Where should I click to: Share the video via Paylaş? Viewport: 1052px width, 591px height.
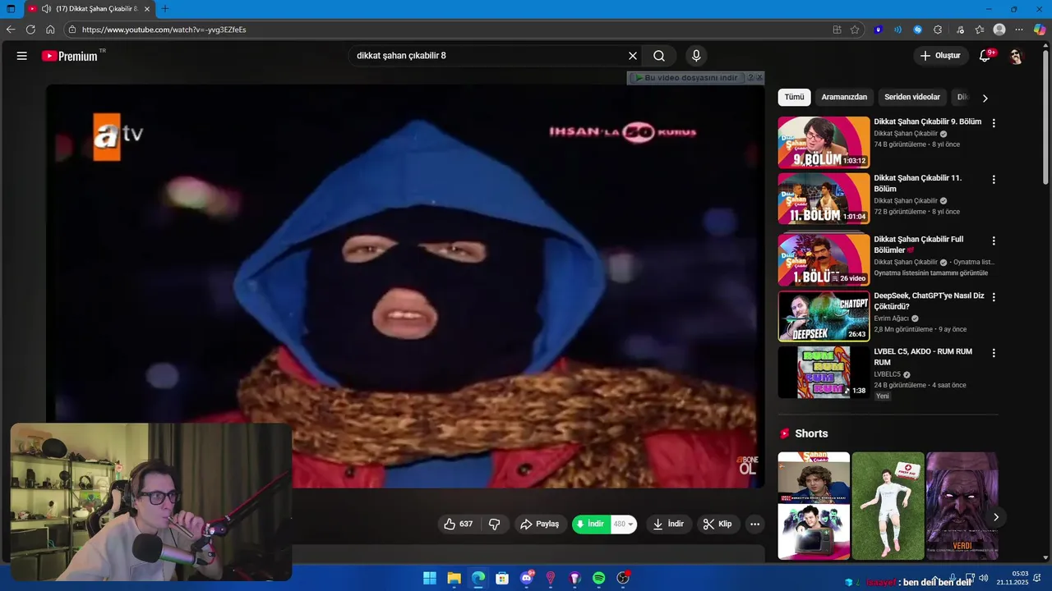(540, 524)
